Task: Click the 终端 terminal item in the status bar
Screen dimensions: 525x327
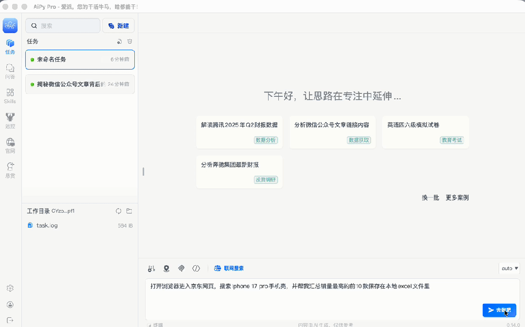Action: tap(155, 325)
